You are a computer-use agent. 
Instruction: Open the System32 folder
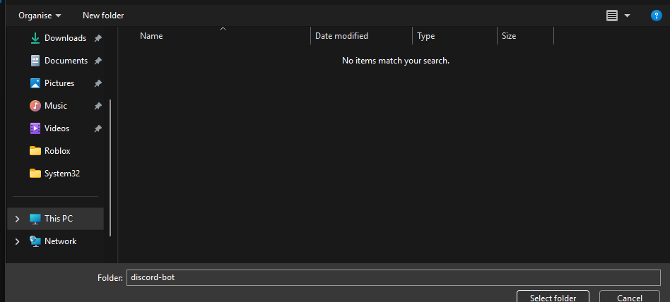pyautogui.click(x=62, y=174)
